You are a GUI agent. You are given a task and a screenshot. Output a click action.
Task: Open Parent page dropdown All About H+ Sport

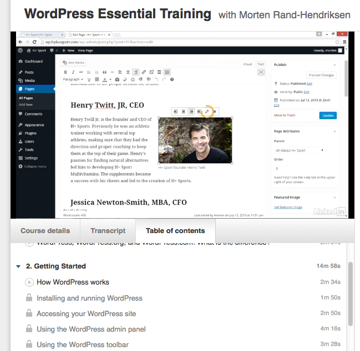tap(299, 150)
